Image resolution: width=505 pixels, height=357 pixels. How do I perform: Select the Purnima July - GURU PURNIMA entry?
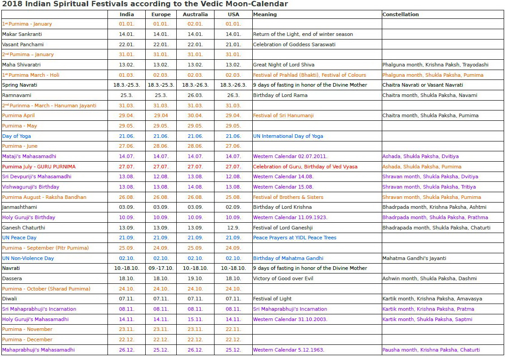pyautogui.click(x=39, y=167)
